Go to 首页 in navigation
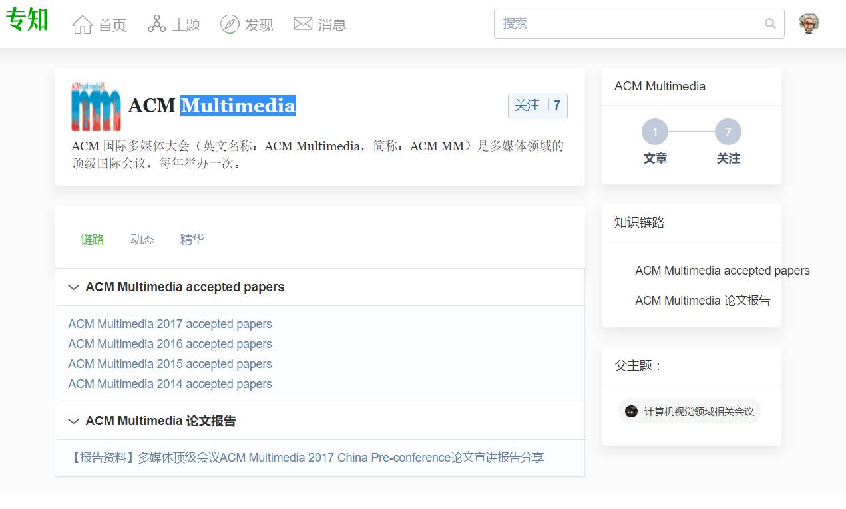Viewport: 846px width, 509px height. tap(112, 25)
